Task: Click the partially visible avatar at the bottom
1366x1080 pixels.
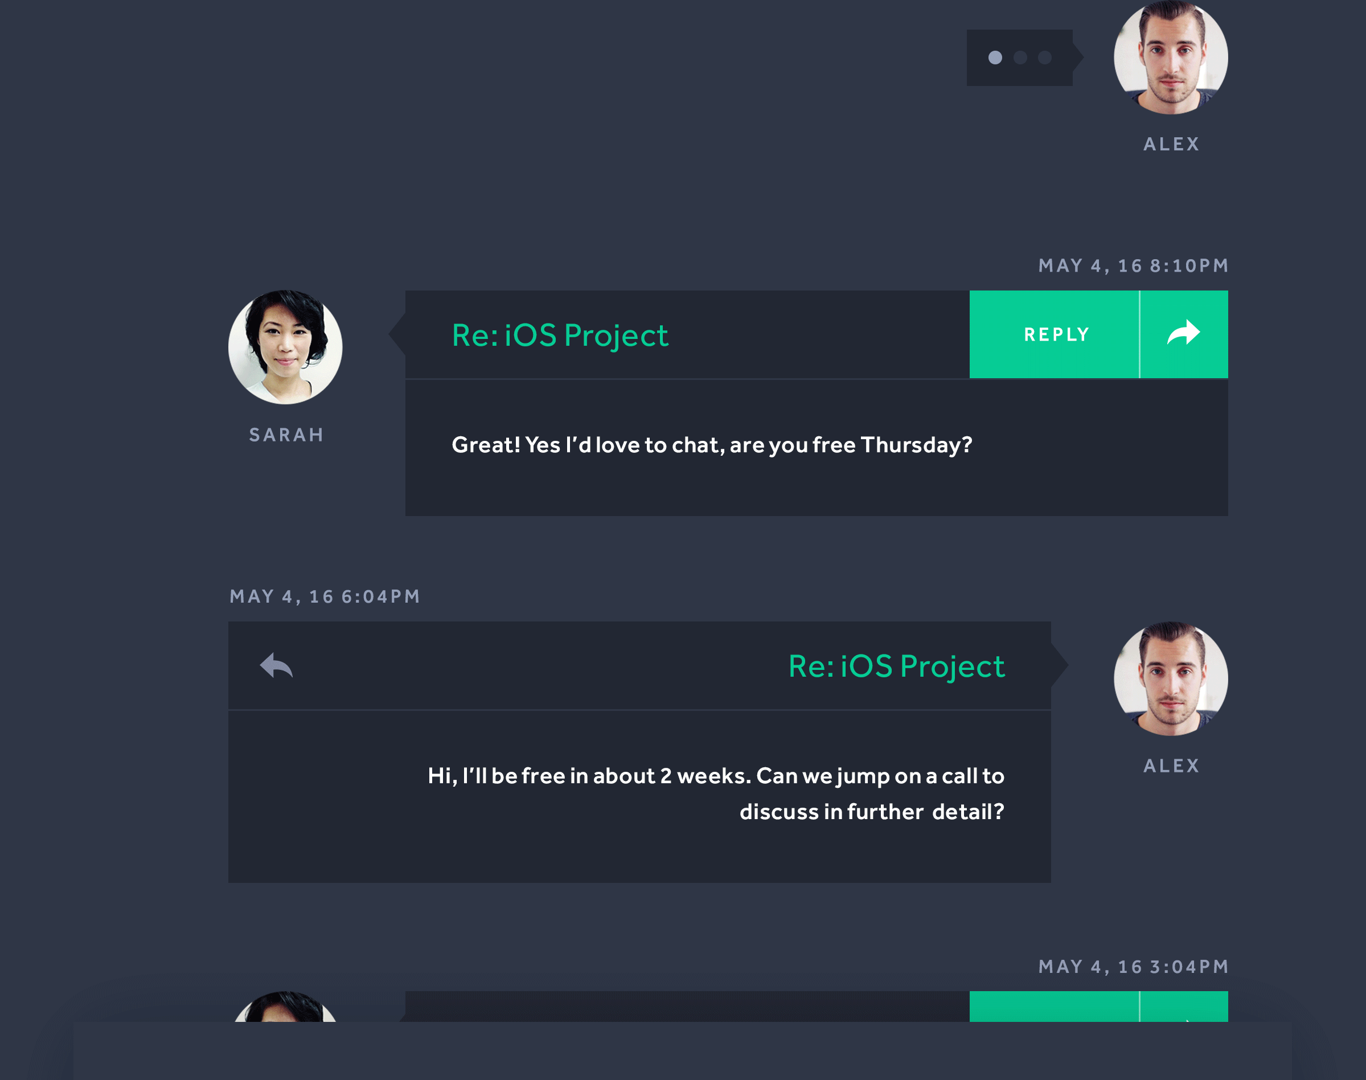Action: pyautogui.click(x=285, y=1008)
